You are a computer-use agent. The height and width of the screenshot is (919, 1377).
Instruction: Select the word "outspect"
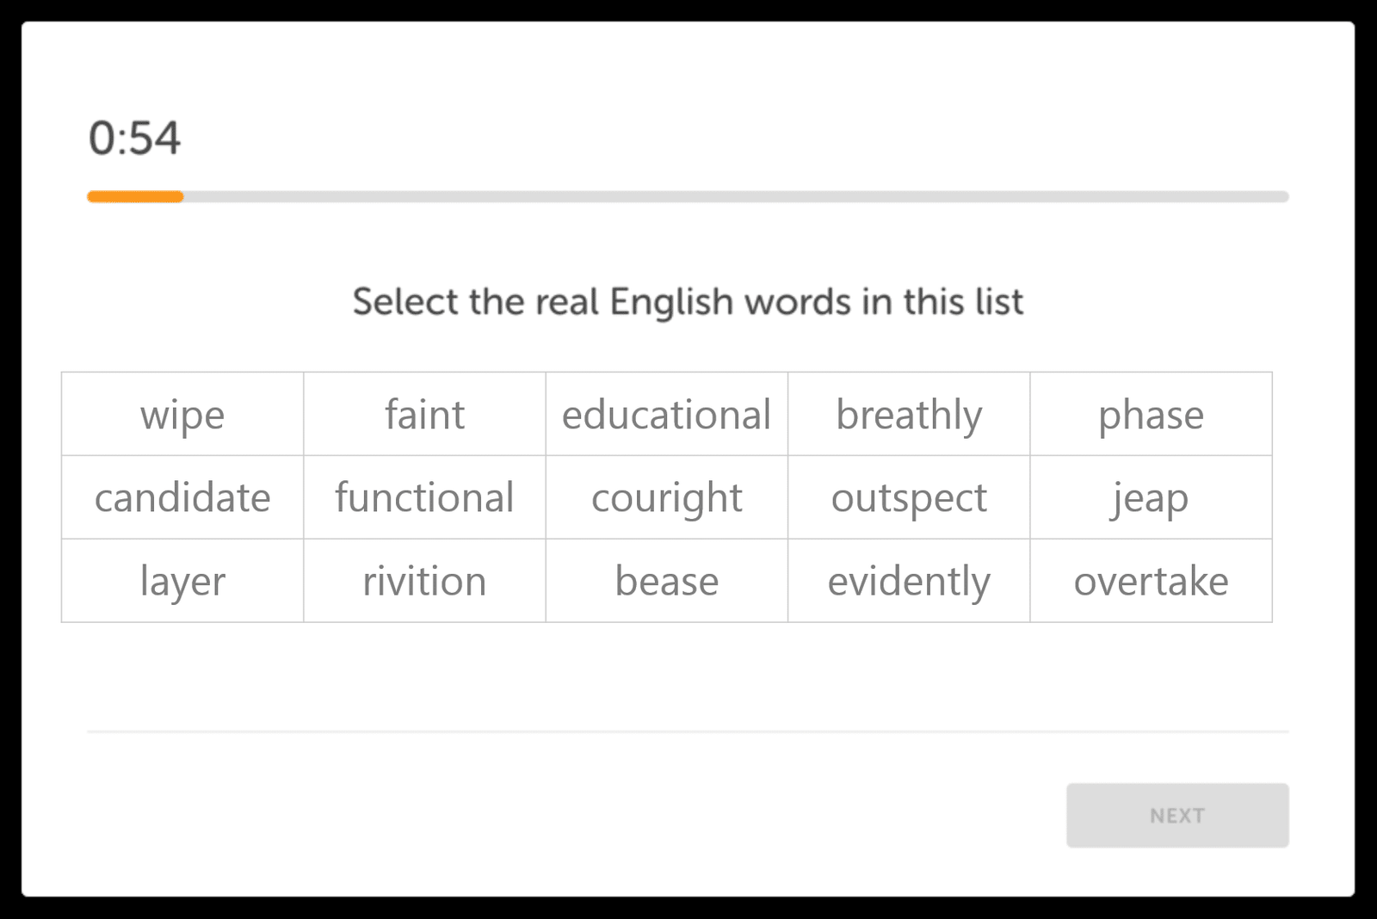tap(909, 497)
